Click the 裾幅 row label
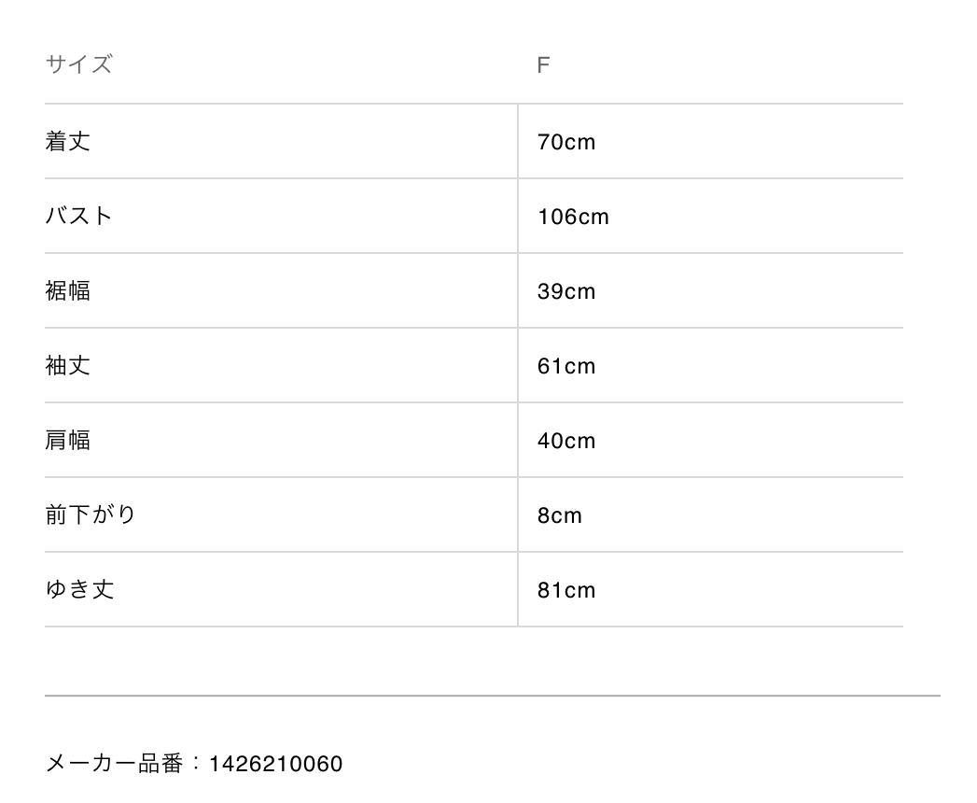Image resolution: width=977 pixels, height=803 pixels. pyautogui.click(x=68, y=290)
